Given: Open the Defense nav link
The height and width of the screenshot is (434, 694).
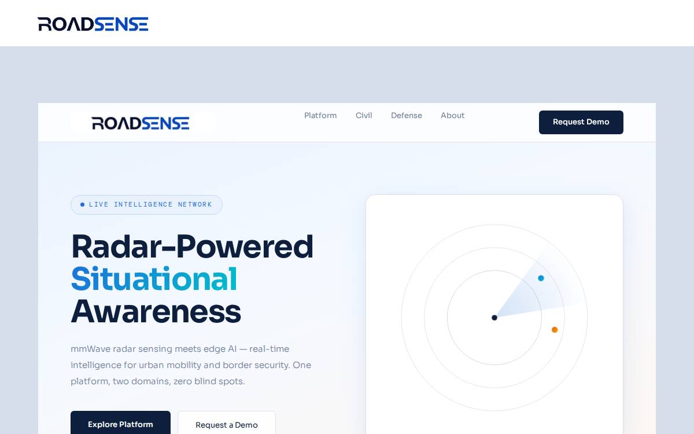Looking at the screenshot, I should [x=407, y=115].
